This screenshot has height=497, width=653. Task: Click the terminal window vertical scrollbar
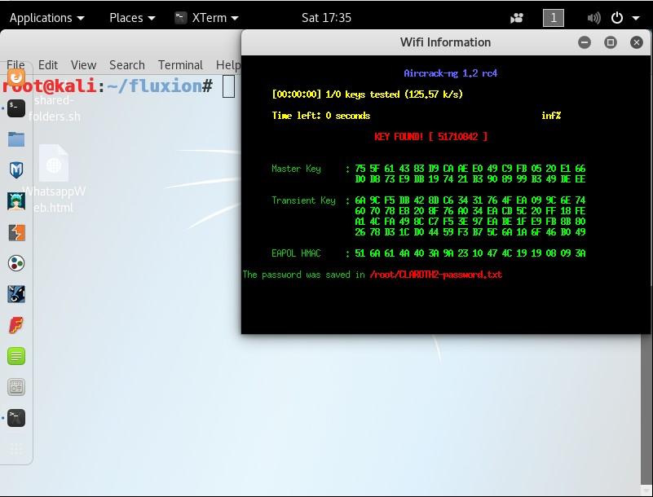click(646, 408)
